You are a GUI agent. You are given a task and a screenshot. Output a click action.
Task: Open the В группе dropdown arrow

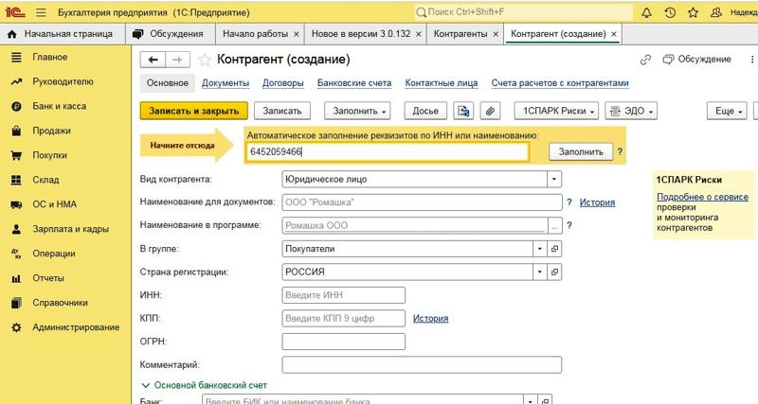click(539, 249)
